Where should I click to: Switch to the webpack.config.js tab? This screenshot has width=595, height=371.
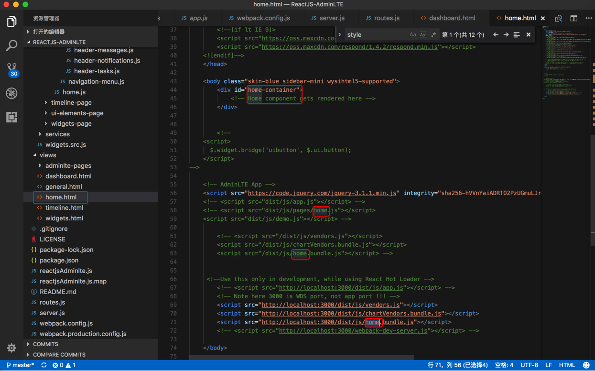[263, 18]
